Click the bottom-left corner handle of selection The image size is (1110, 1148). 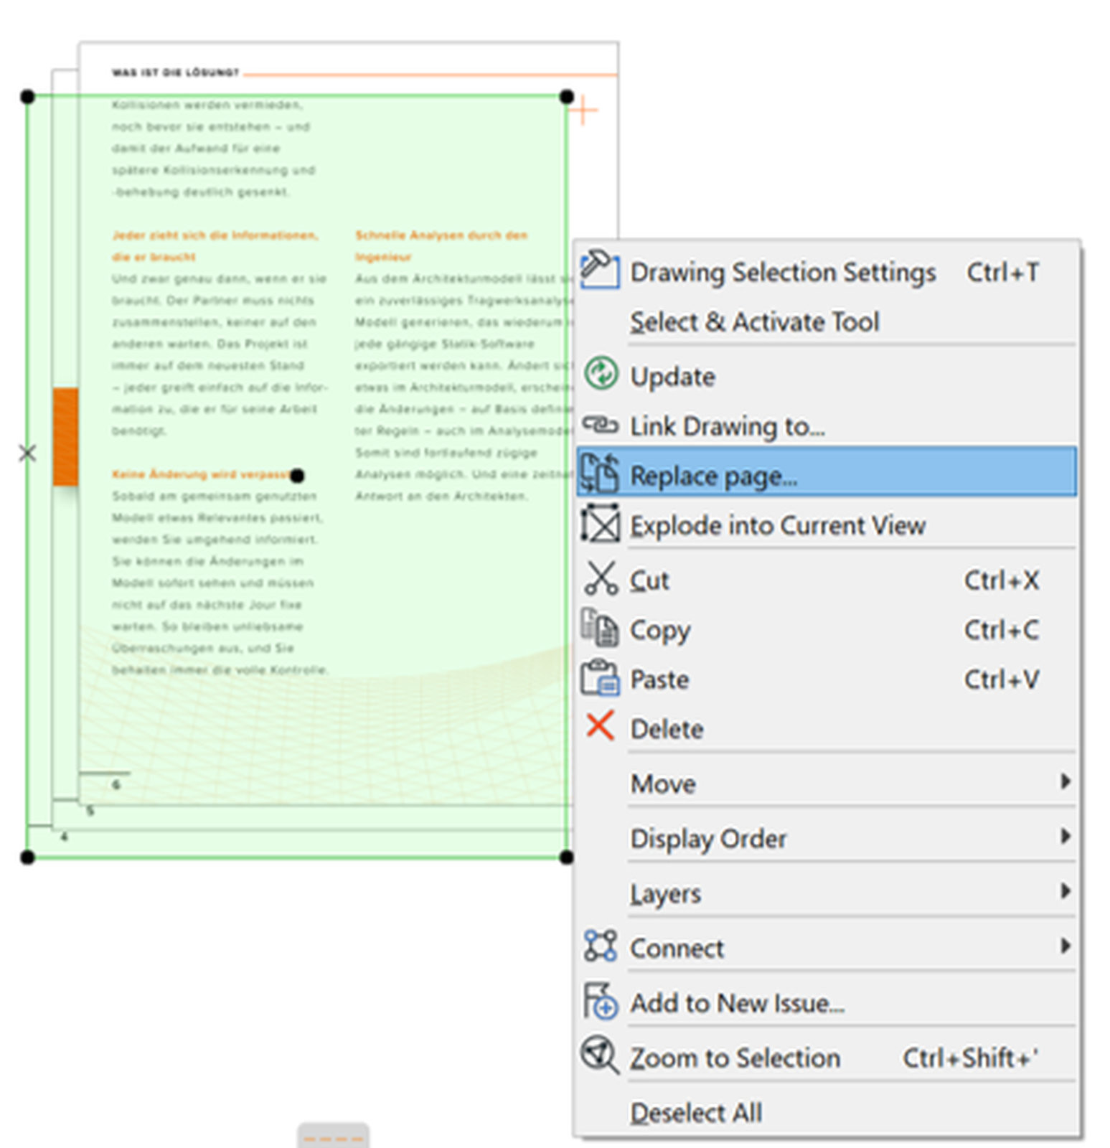coord(27,857)
